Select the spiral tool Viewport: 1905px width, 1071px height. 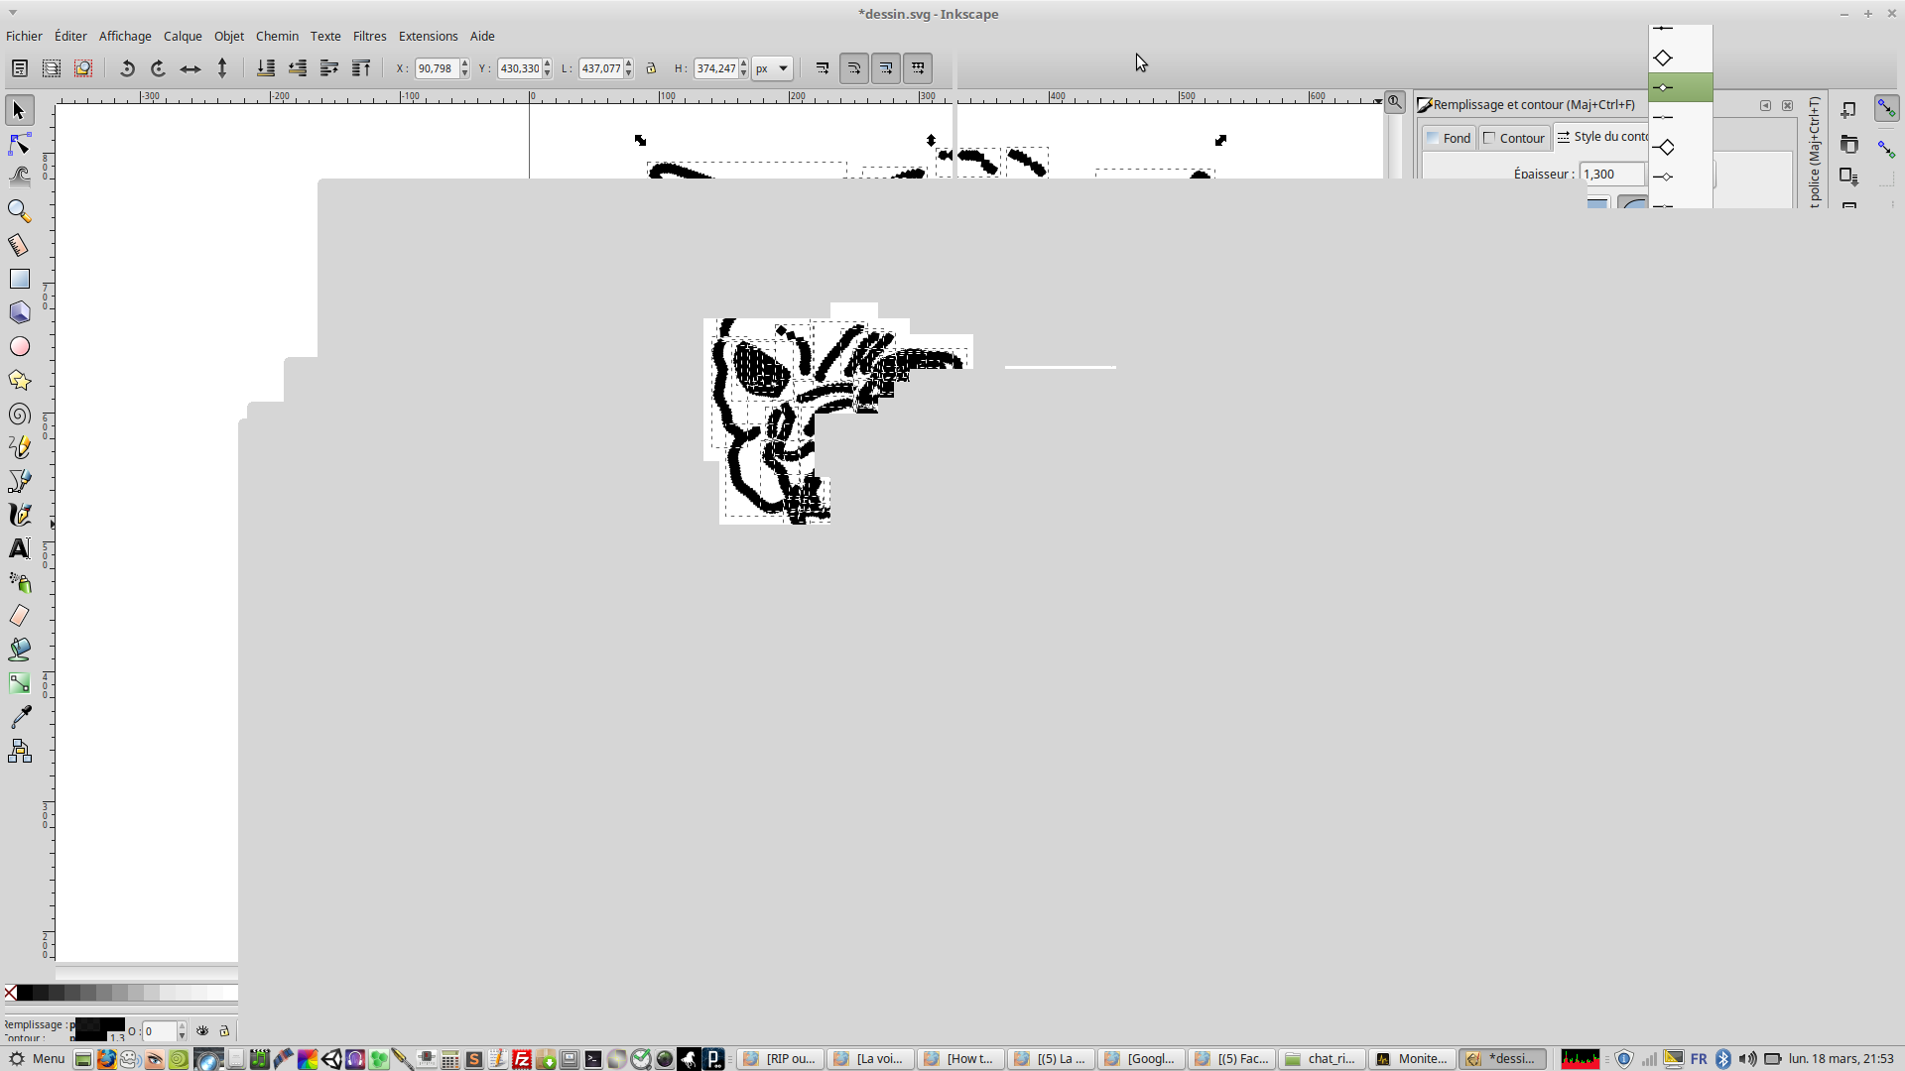click(19, 415)
